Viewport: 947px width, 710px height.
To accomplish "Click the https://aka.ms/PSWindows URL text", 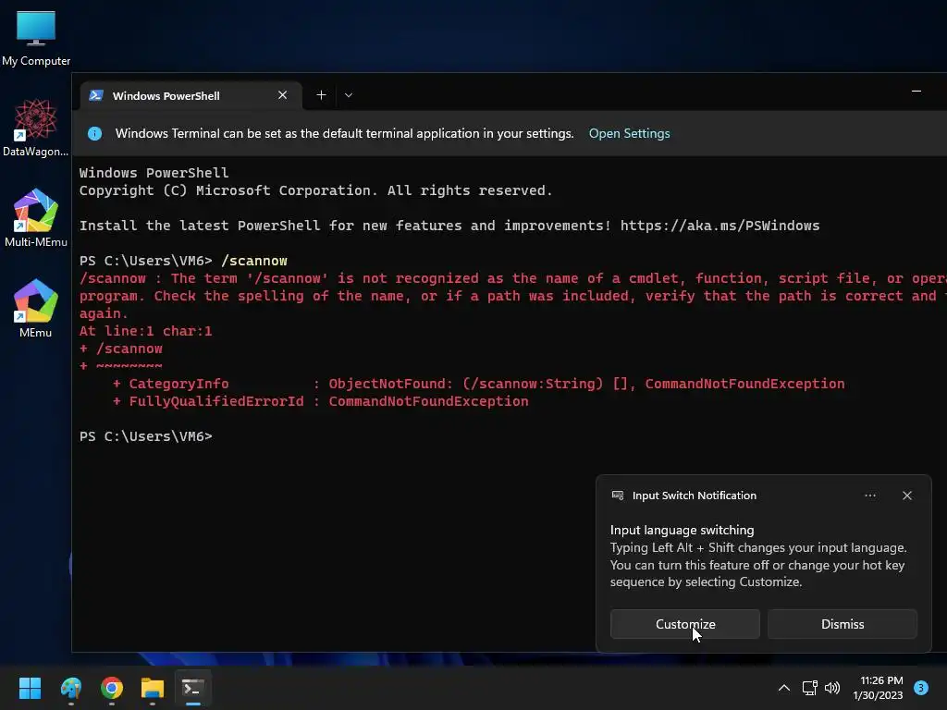I will (x=719, y=226).
